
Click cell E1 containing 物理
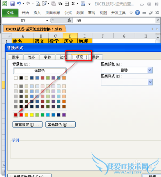85,41
